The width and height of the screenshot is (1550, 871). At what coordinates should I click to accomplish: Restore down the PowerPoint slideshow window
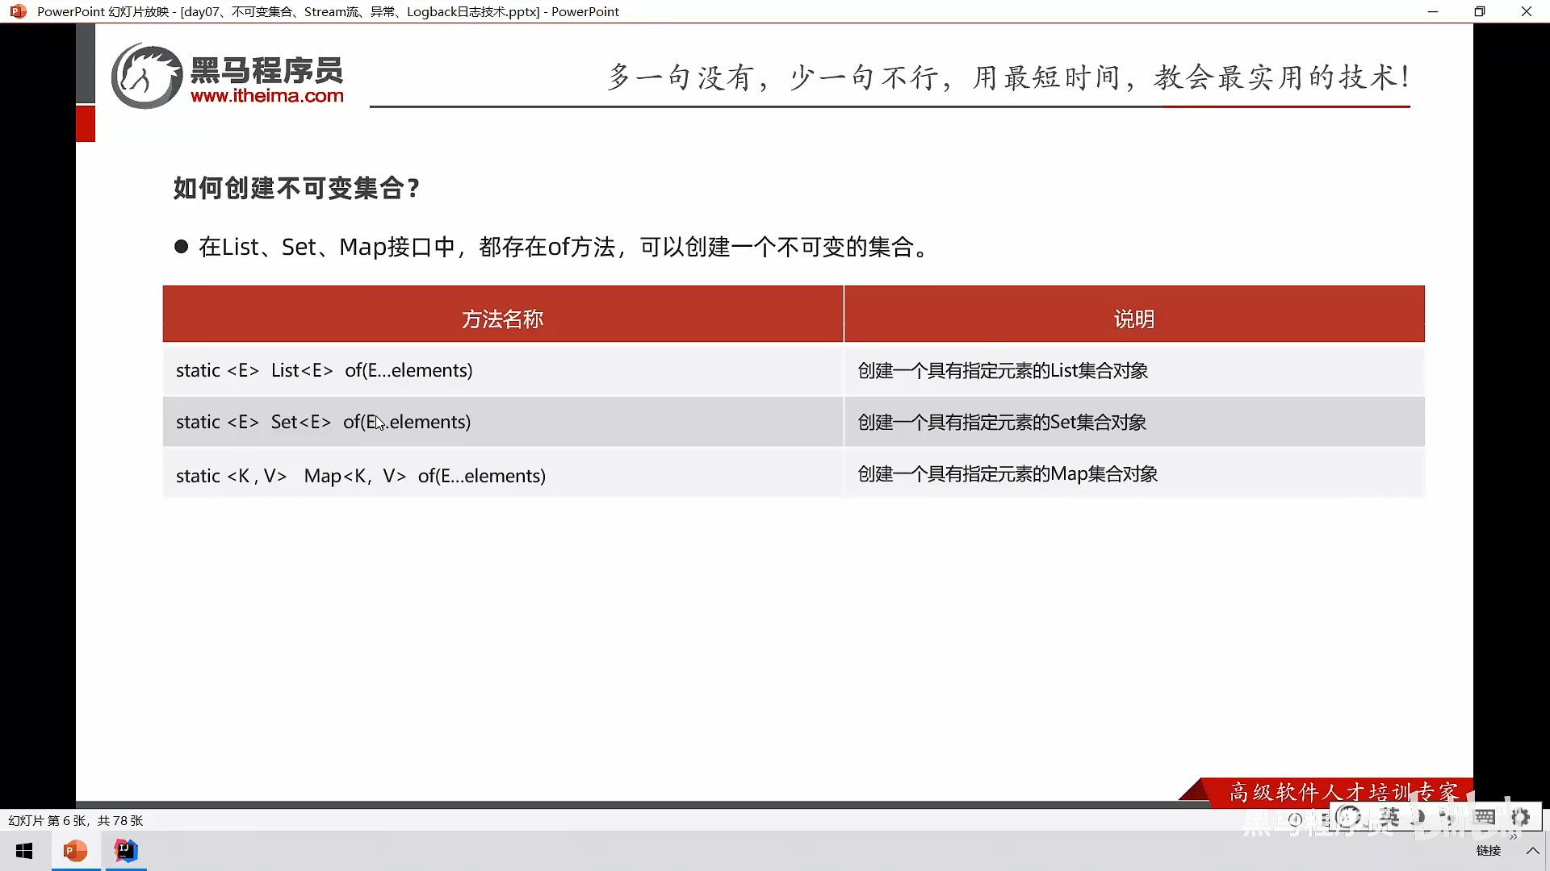(x=1479, y=11)
